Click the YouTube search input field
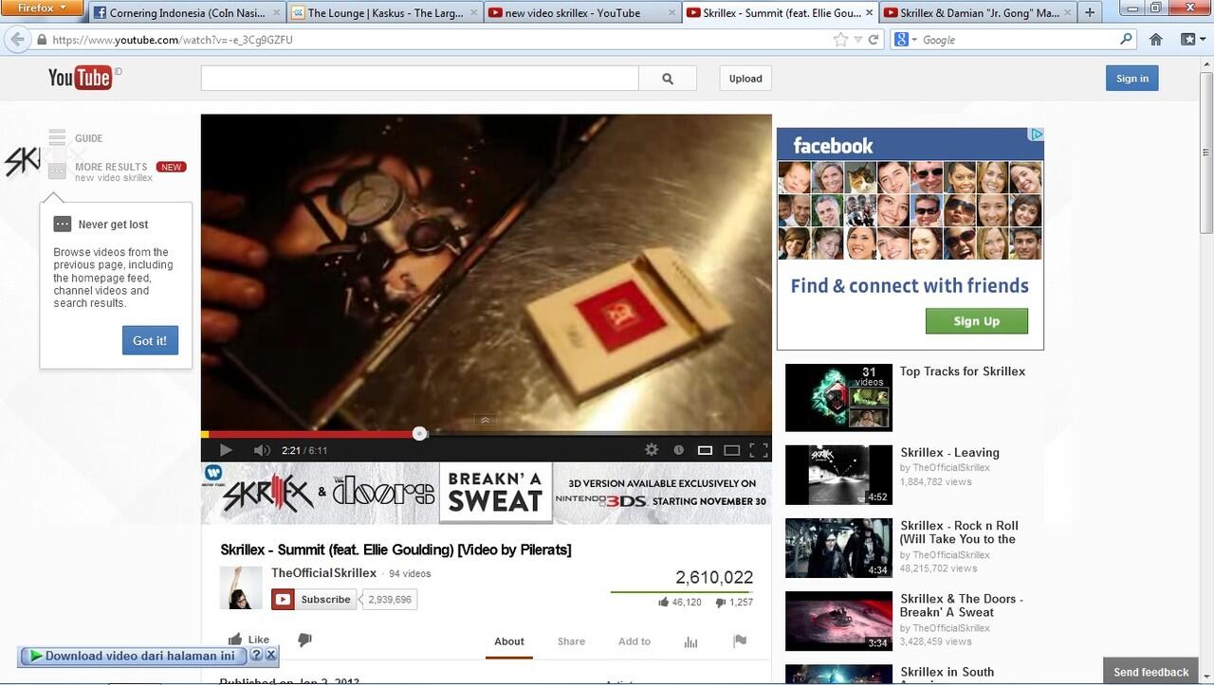Image resolution: width=1214 pixels, height=685 pixels. click(x=419, y=79)
